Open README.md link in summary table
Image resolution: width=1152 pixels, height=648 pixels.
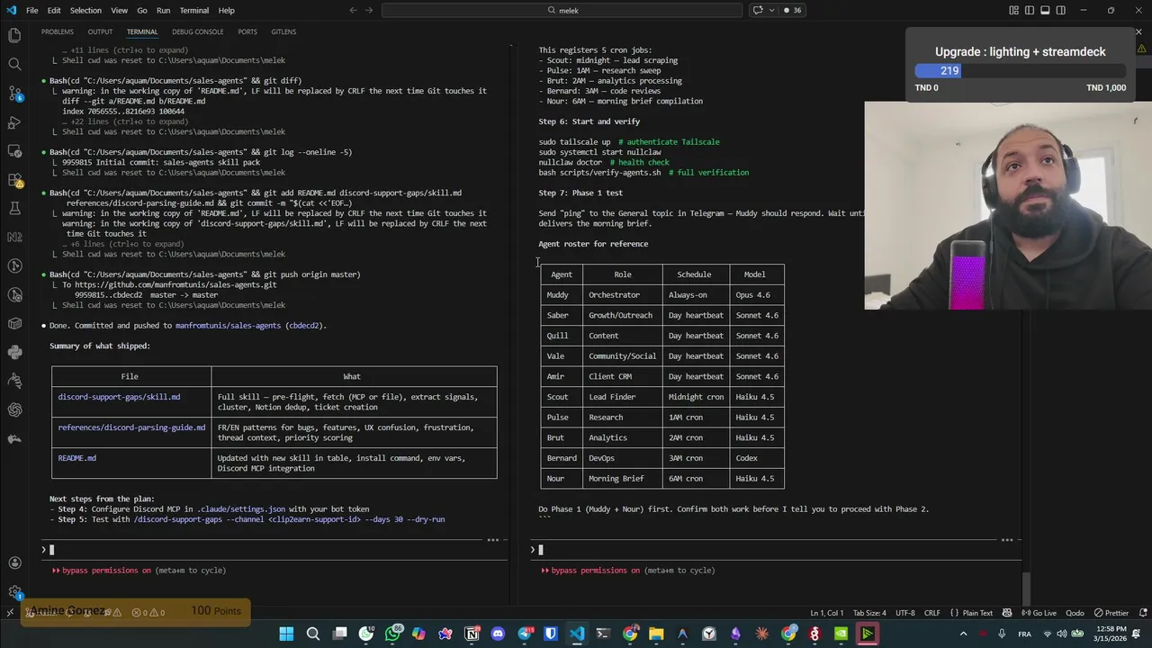coord(76,458)
